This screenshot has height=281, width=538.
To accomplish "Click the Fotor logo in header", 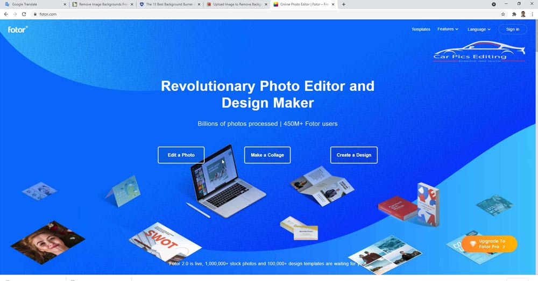I will coord(18,30).
